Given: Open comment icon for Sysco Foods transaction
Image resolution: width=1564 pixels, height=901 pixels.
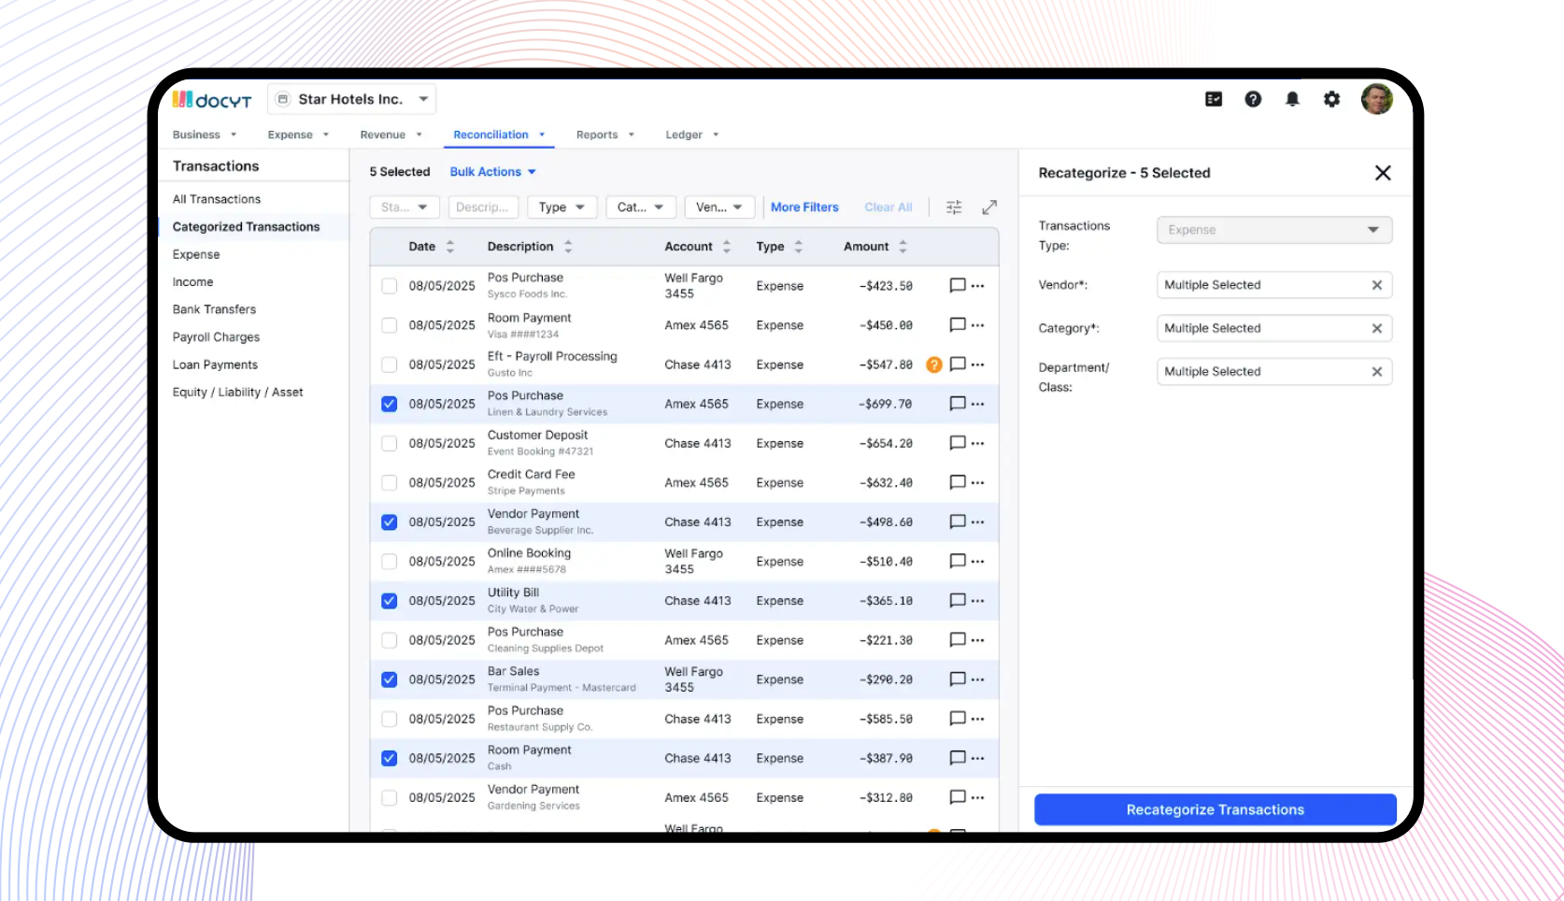Looking at the screenshot, I should [x=957, y=286].
